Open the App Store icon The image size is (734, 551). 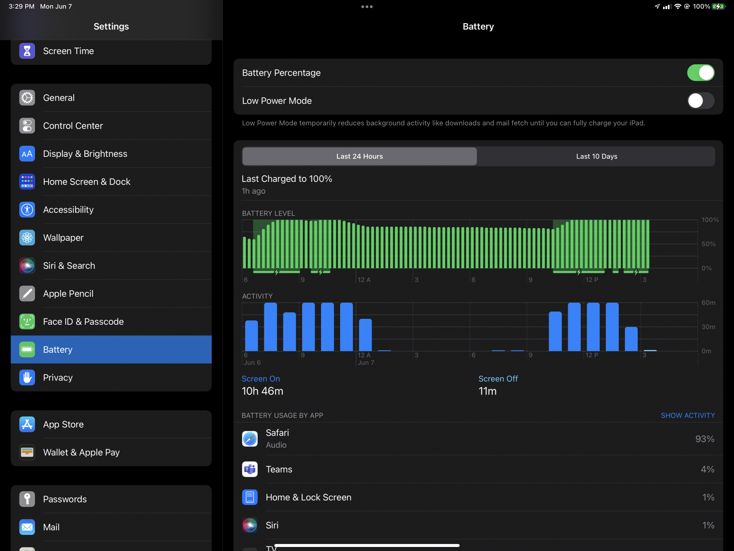[x=27, y=424]
